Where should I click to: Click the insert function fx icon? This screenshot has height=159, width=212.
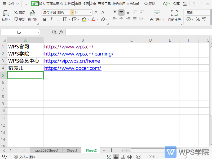(x=61, y=32)
